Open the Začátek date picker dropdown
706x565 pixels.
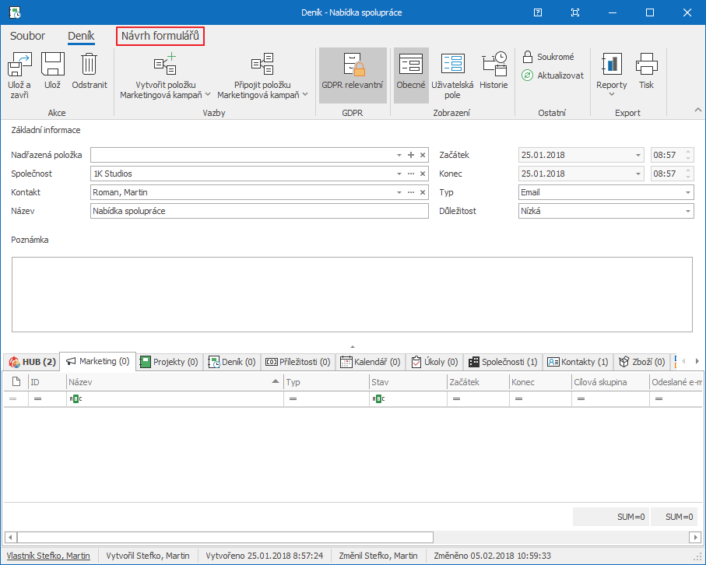pos(638,155)
